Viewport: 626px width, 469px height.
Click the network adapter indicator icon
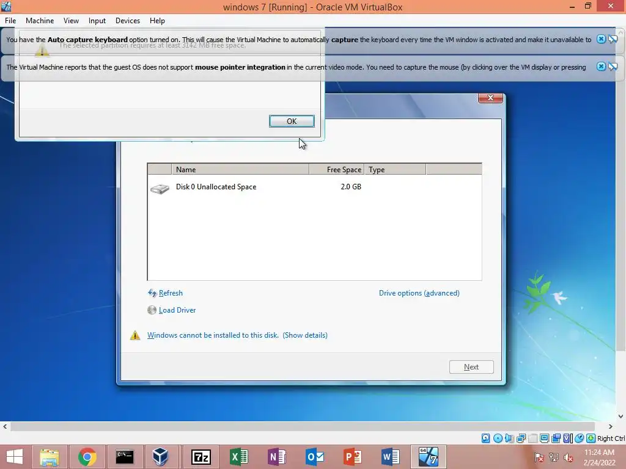coord(521,438)
